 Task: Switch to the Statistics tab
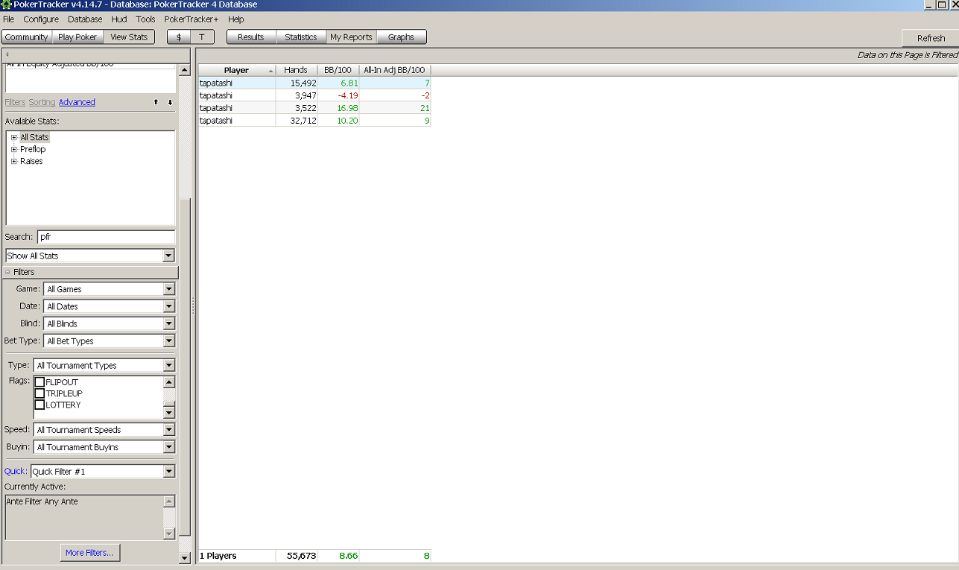point(301,37)
